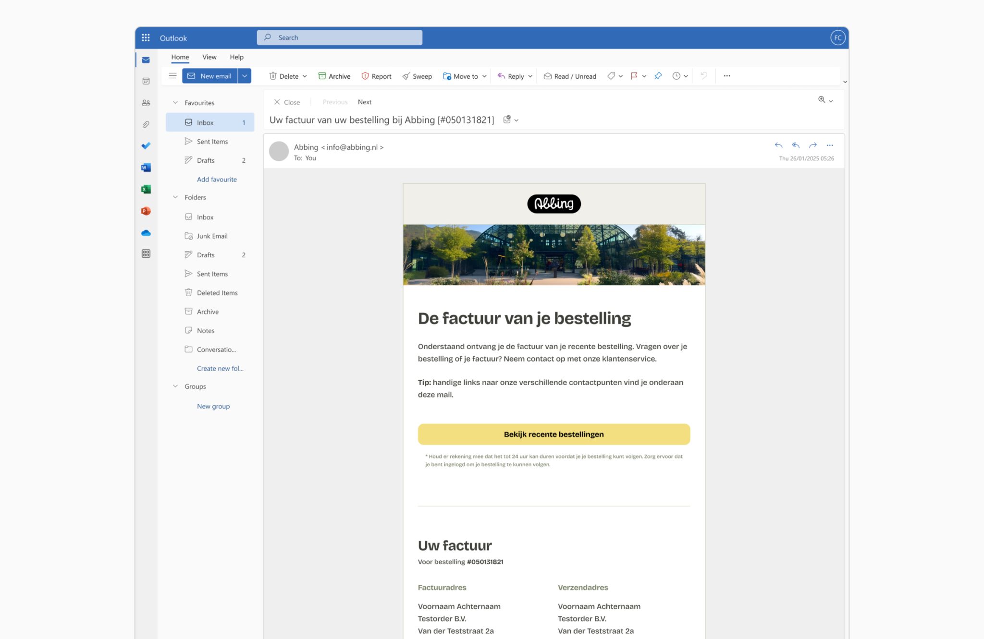This screenshot has width=984, height=639.
Task: Expand the Move to dropdown arrow
Action: coord(484,76)
